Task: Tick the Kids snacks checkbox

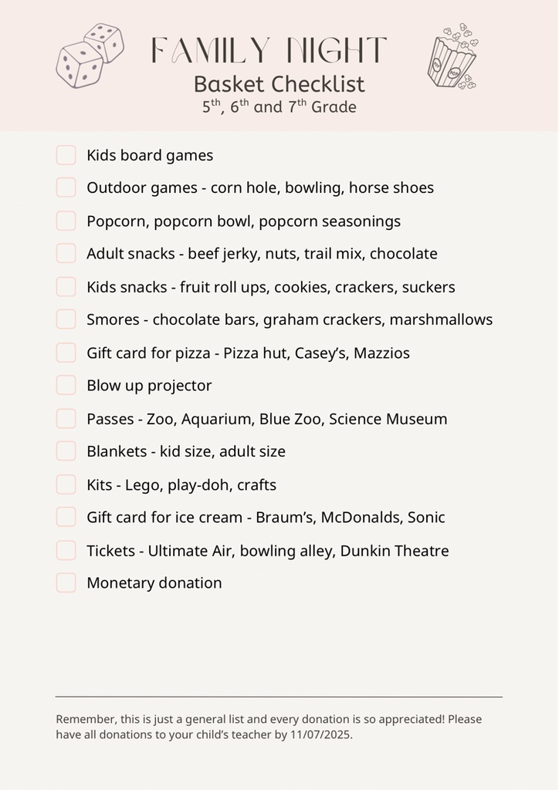Action: click(x=66, y=287)
